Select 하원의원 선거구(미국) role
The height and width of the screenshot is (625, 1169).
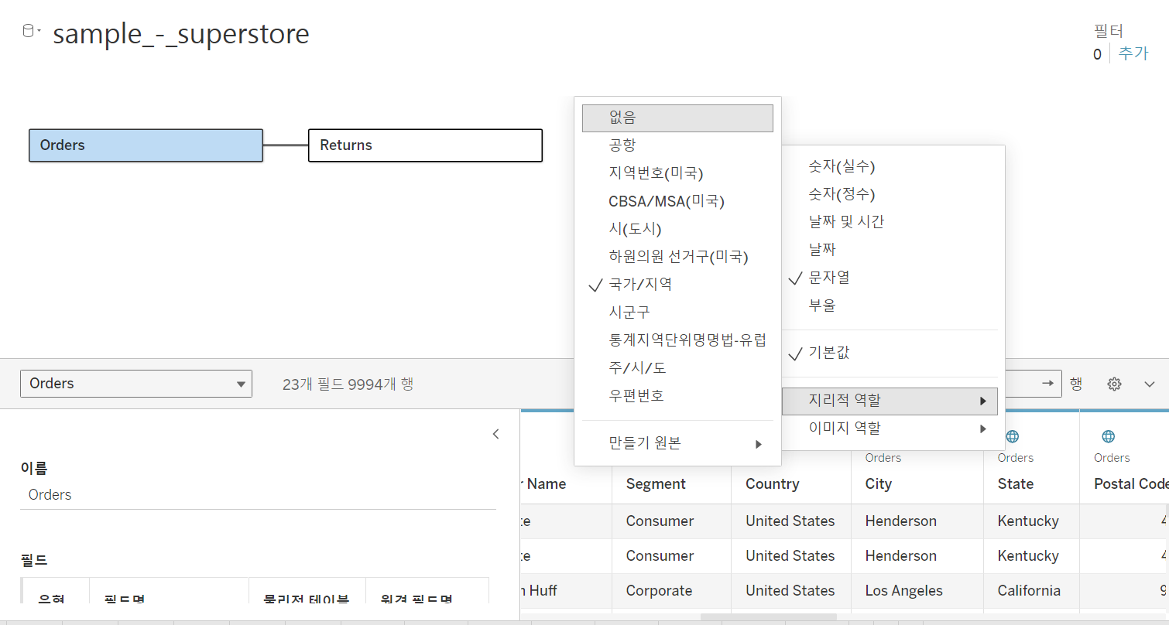pos(677,256)
